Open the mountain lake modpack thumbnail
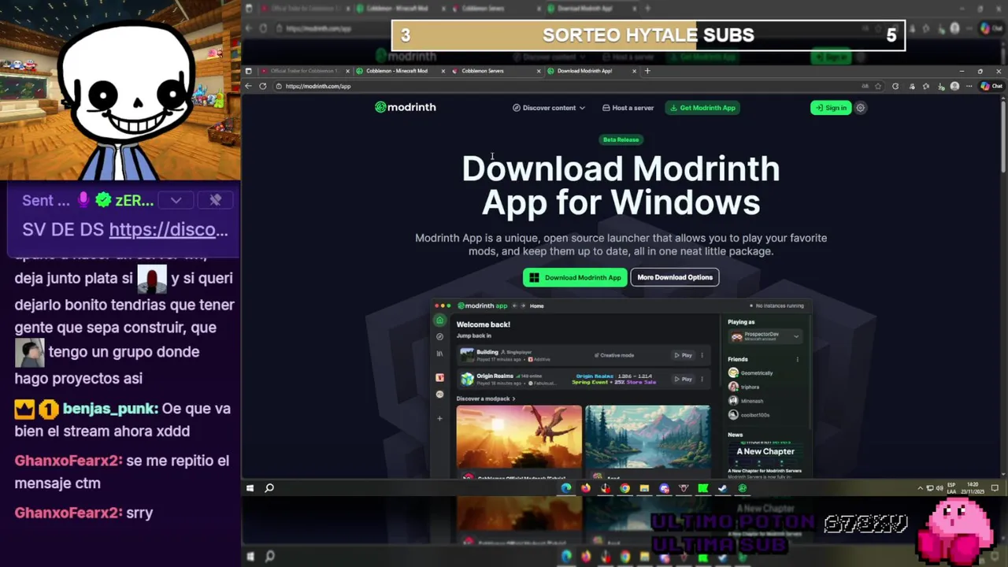 647,437
